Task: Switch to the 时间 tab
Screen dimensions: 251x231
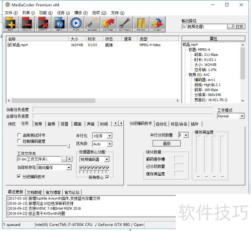Action: [x=104, y=124]
